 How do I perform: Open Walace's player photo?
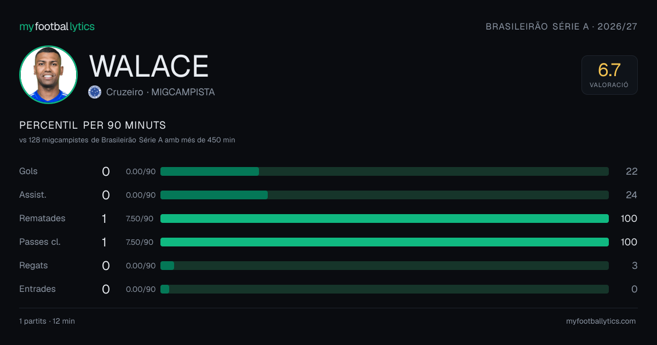tap(48, 74)
